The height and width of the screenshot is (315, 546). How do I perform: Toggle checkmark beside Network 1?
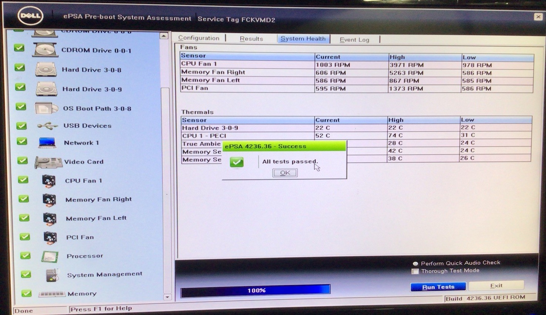click(x=22, y=141)
